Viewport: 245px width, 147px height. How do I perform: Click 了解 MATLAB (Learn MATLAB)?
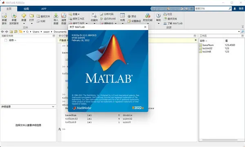(x=173, y=23)
